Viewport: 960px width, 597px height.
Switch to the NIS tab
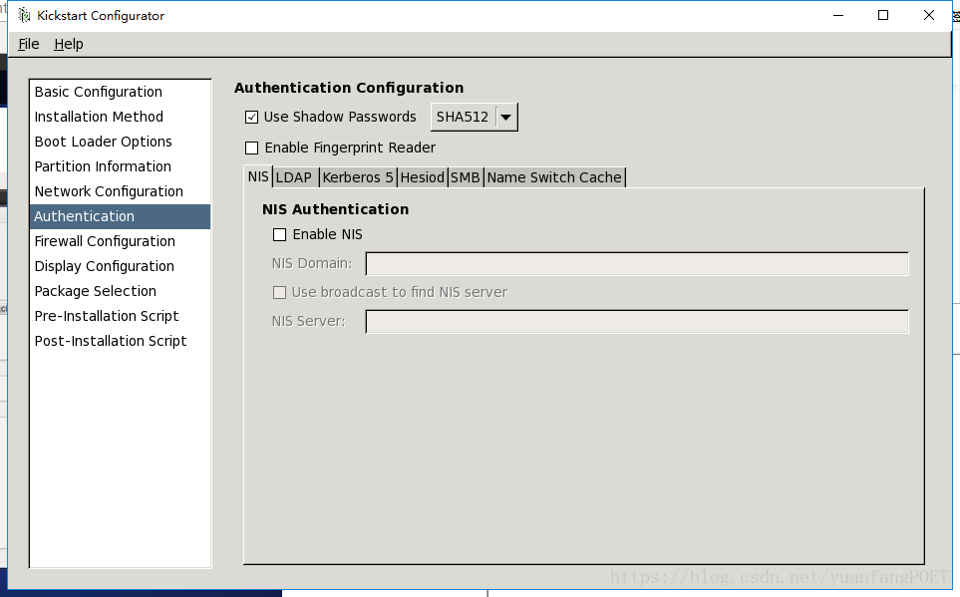(258, 177)
